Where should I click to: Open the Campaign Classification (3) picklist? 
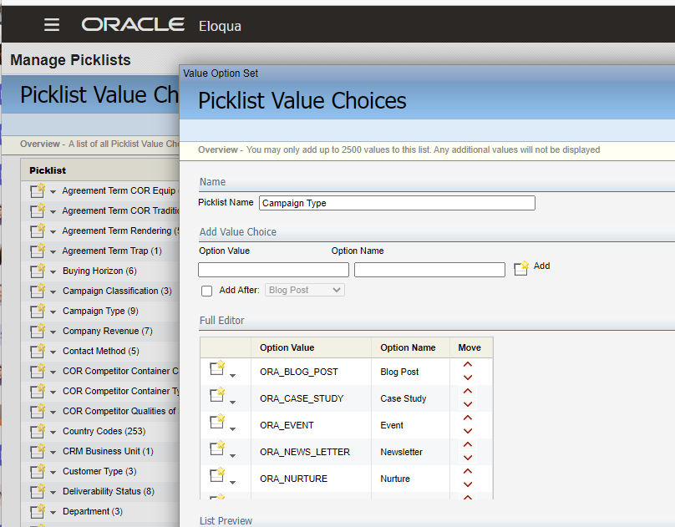tap(117, 291)
